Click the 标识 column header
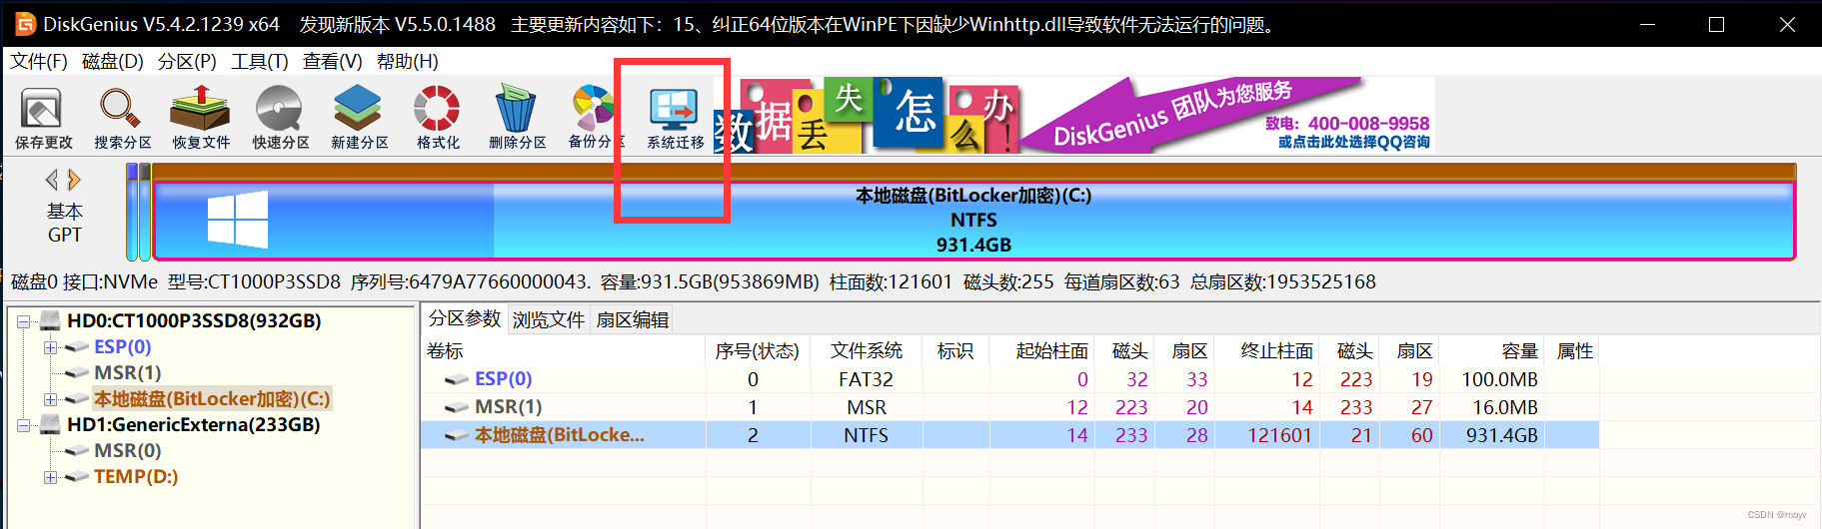 click(955, 350)
